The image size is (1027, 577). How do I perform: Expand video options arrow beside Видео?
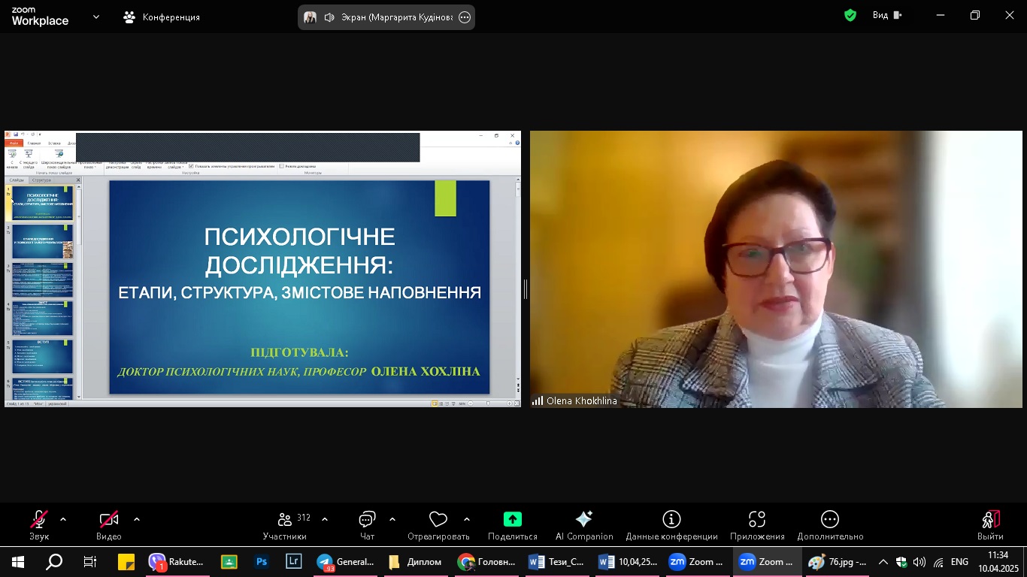pyautogui.click(x=137, y=519)
